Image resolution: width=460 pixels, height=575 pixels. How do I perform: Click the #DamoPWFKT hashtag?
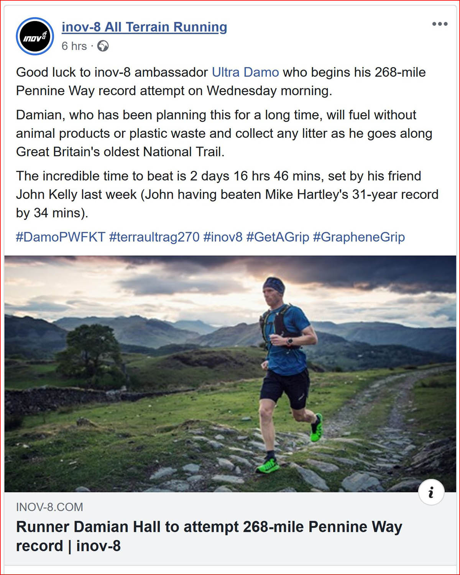tap(61, 237)
